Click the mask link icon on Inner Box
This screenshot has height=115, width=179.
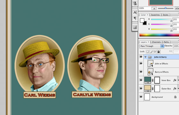point(152,80)
